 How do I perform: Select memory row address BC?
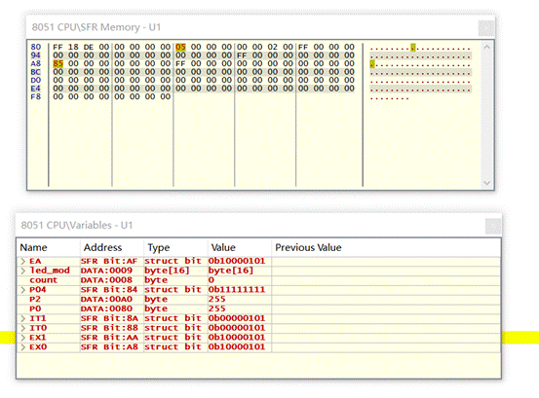pyautogui.click(x=36, y=72)
